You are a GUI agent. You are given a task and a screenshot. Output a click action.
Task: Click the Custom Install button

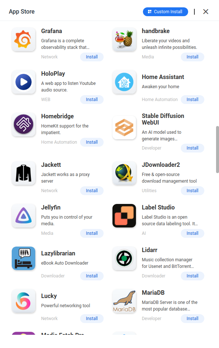click(x=165, y=12)
